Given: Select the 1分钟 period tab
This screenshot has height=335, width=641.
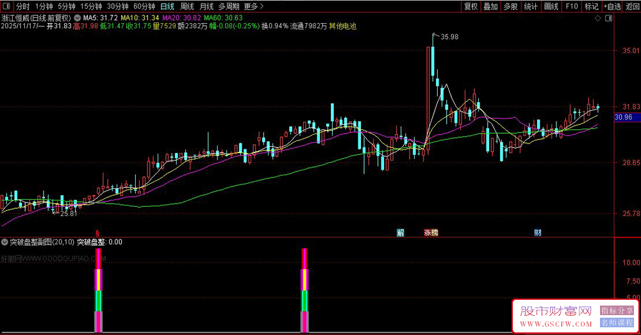Looking at the screenshot, I should [x=44, y=6].
